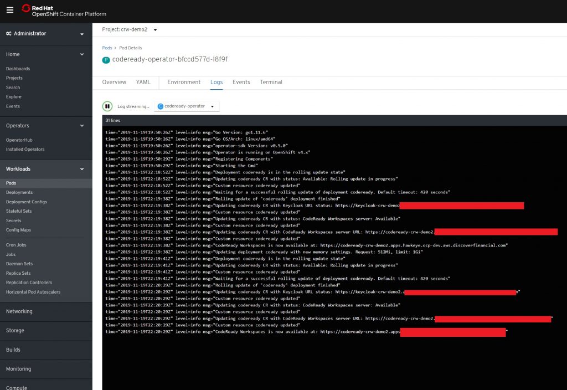Open the Project crw-demo2 dropdown
This screenshot has height=390, width=567.
coord(130,29)
